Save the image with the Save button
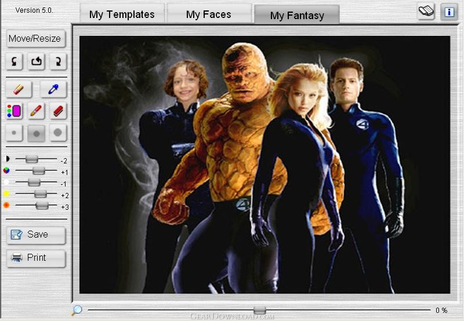Image resolution: width=464 pixels, height=321 pixels. coord(36,235)
